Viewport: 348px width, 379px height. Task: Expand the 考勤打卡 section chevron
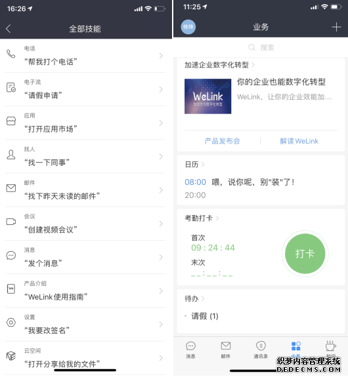pyautogui.click(x=217, y=218)
